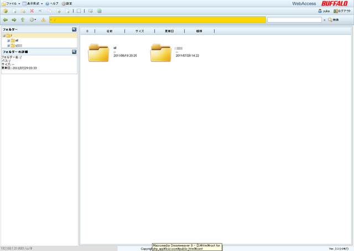354x251 pixels.
Task: Expand the 'all' folder tree node
Action: click(8, 40)
